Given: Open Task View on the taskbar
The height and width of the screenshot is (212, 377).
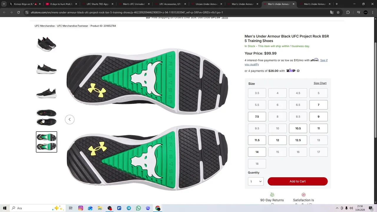Looking at the screenshot, I should point(71,208).
